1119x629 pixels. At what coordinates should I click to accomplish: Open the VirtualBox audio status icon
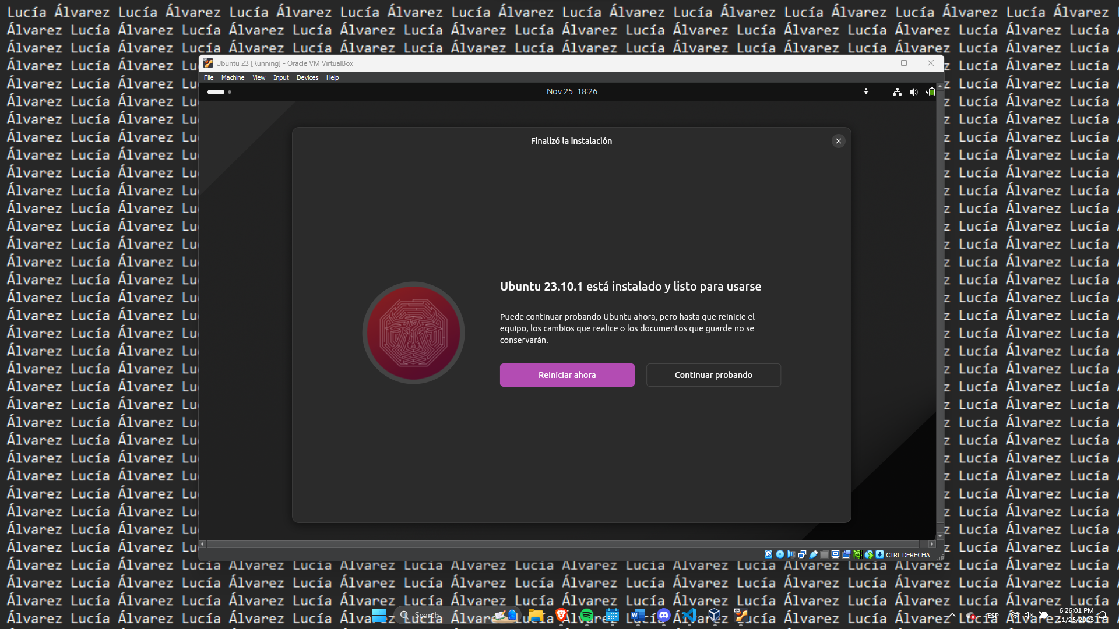click(791, 554)
